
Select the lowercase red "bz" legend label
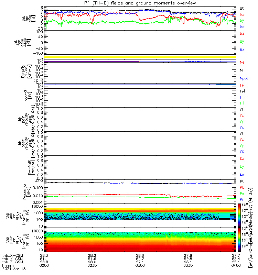[242, 14]
